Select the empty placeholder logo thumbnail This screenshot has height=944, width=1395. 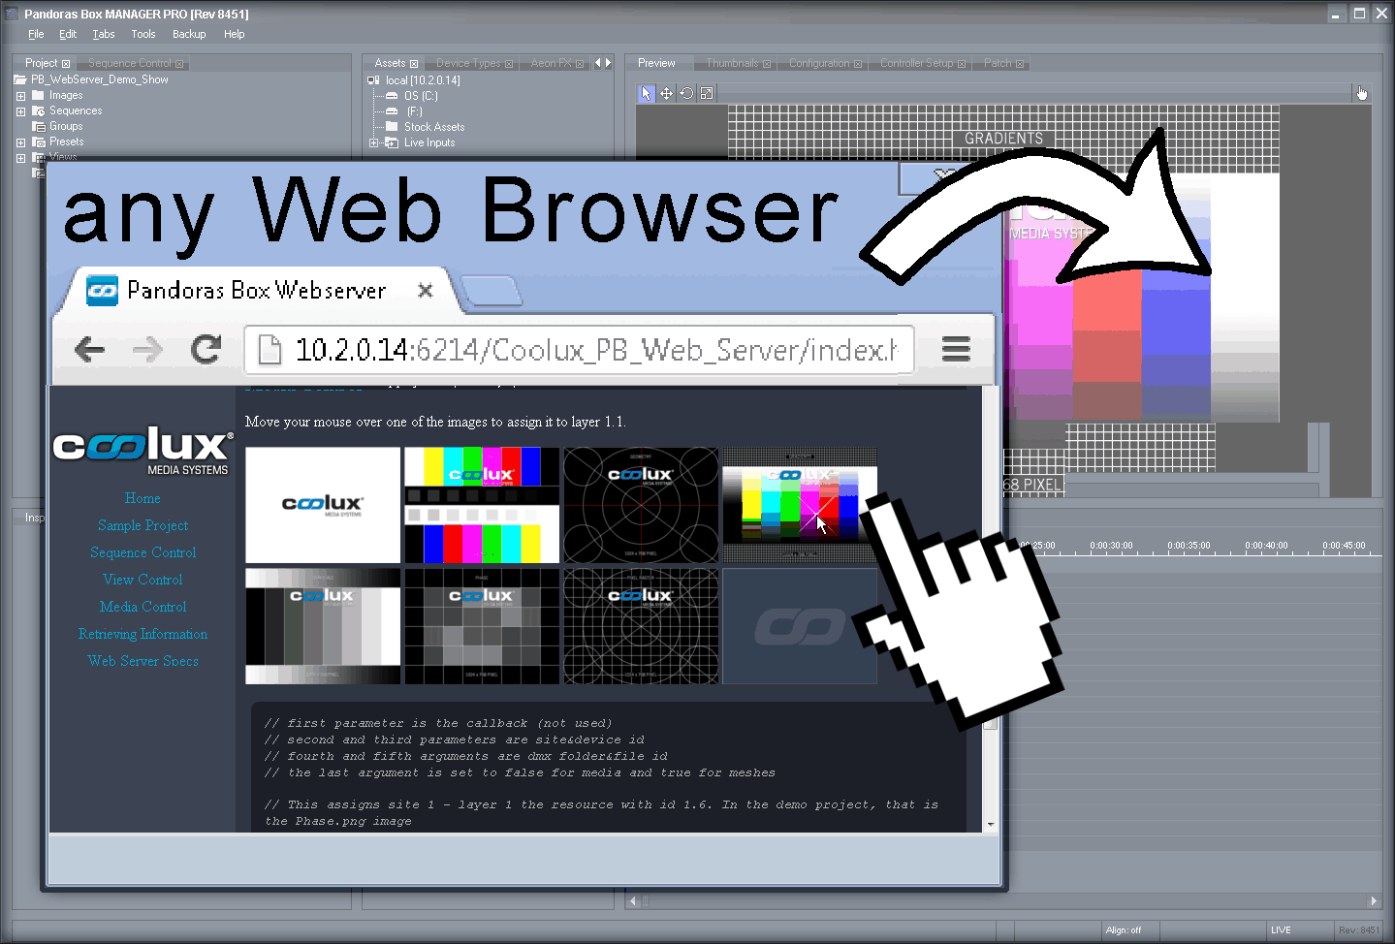(x=800, y=626)
